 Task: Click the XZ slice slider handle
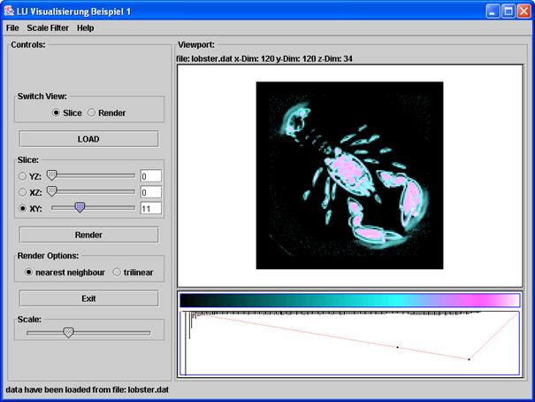51,191
